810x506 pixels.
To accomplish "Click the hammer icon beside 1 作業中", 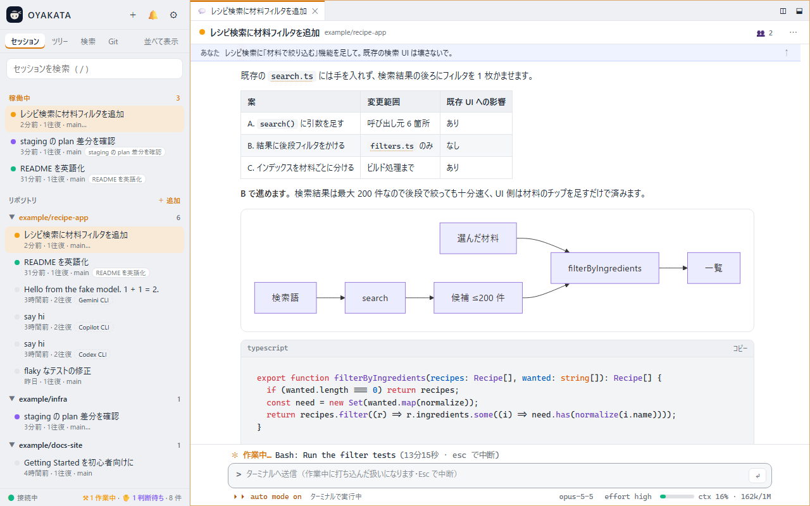I will pyautogui.click(x=85, y=498).
